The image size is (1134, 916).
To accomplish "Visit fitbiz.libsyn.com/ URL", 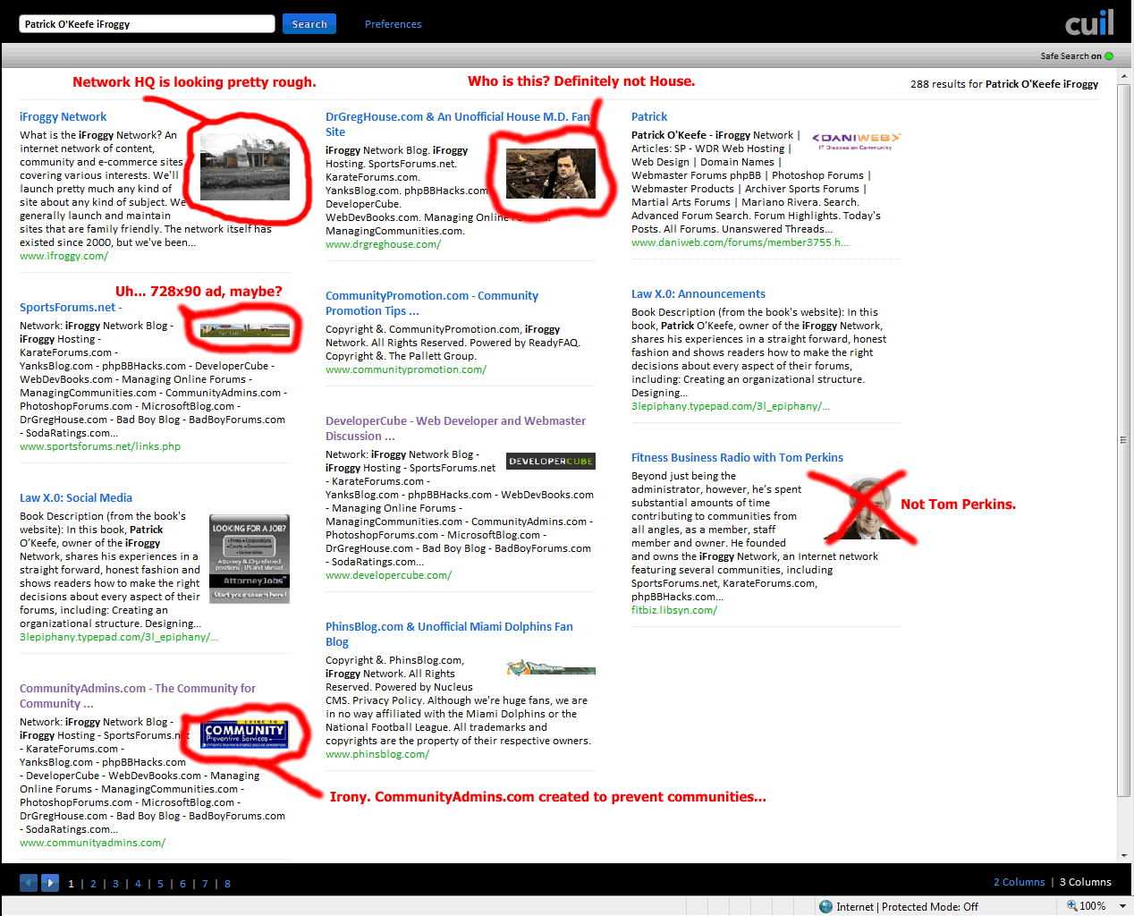I will pos(674,610).
